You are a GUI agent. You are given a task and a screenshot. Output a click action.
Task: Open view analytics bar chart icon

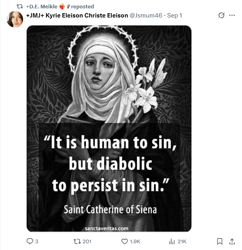(x=172, y=241)
